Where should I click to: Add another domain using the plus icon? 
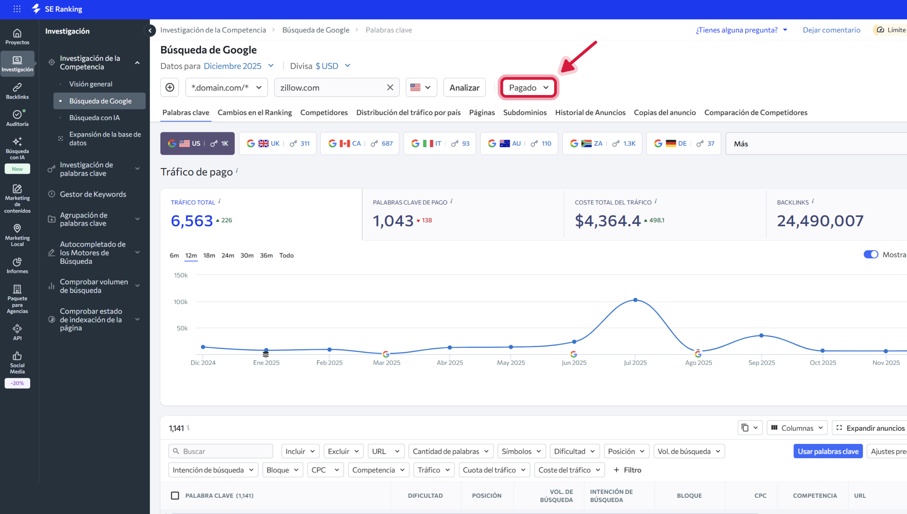point(170,87)
